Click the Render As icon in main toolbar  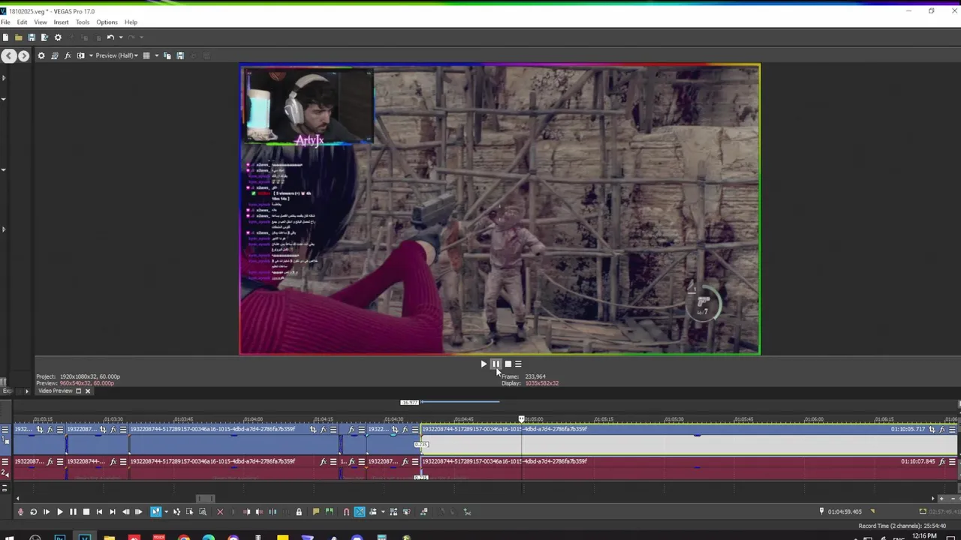[44, 37]
